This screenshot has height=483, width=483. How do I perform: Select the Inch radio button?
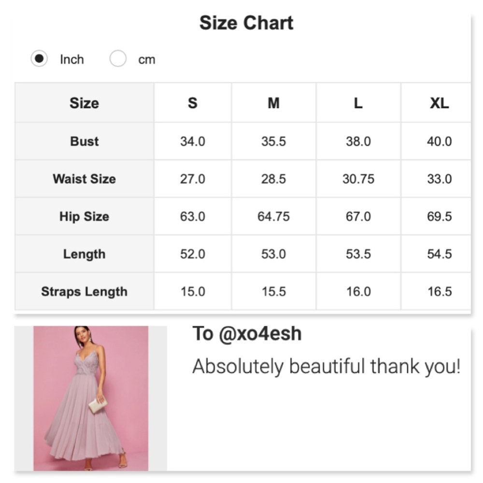click(39, 58)
